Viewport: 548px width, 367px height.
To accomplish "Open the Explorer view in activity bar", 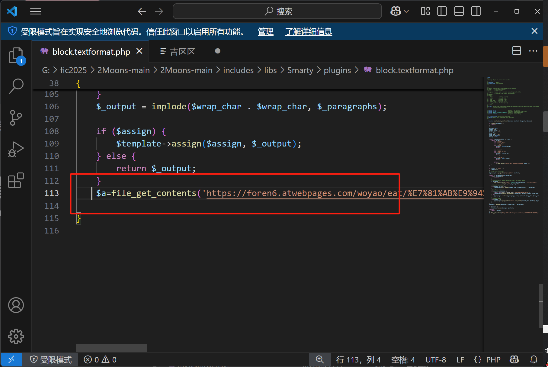I will coord(16,56).
